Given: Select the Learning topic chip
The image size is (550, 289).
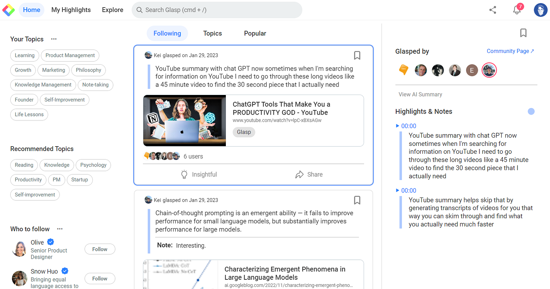Looking at the screenshot, I should [x=25, y=55].
